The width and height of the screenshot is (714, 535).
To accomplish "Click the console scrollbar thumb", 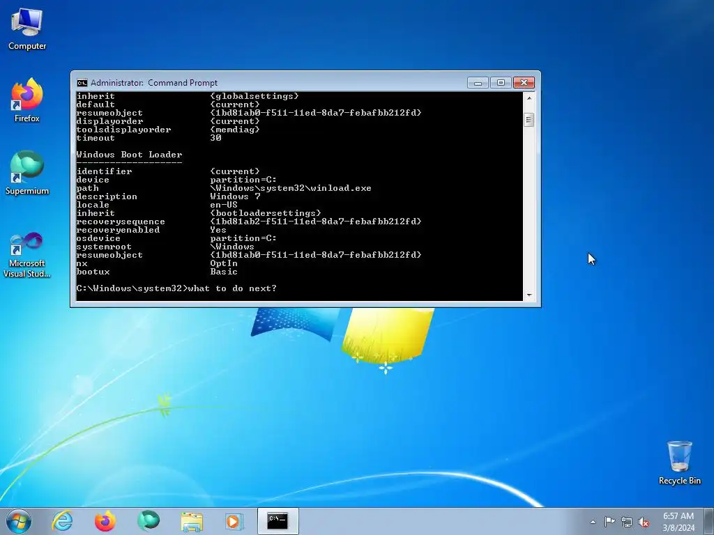I will (x=529, y=120).
